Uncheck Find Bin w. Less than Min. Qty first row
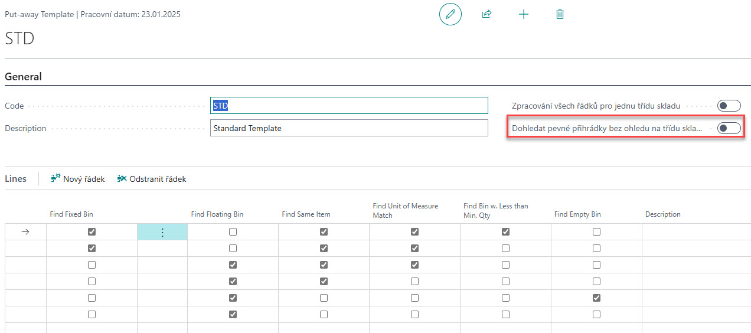The width and height of the screenshot is (751, 333). tap(505, 232)
